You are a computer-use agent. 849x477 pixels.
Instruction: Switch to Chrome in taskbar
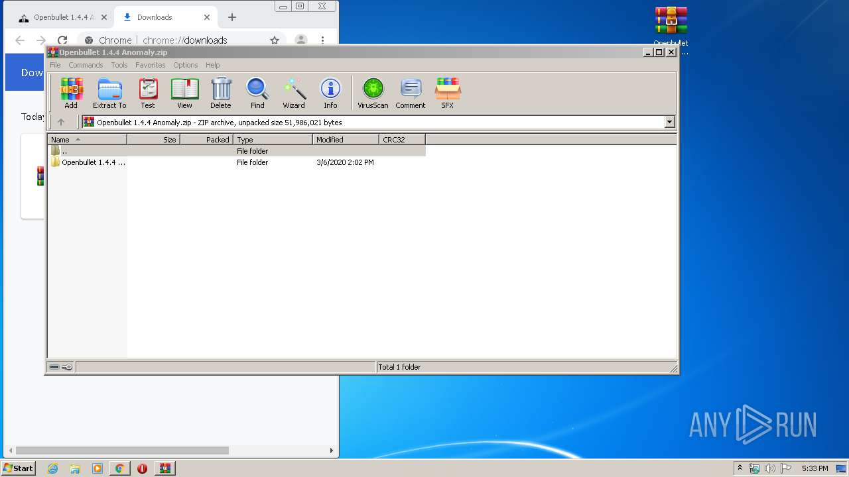pos(119,468)
